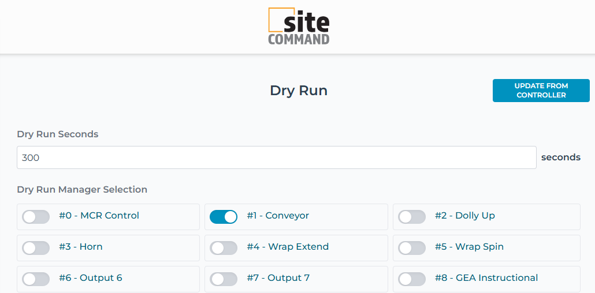This screenshot has height=293, width=595.
Task: Click the Dry Run page heading
Action: tap(299, 91)
